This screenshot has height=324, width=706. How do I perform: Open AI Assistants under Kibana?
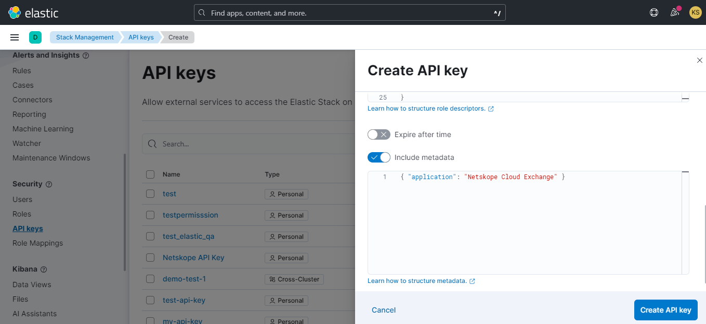(34, 314)
